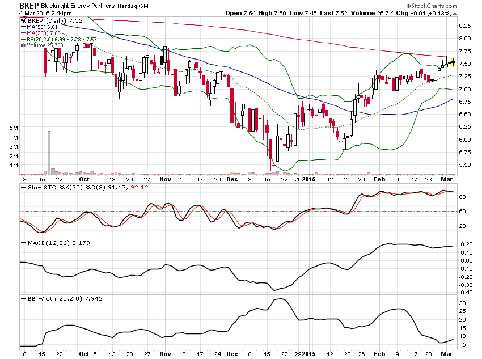Click the 30 BB Width axis label
482x359 pixels.
pyautogui.click(x=462, y=303)
